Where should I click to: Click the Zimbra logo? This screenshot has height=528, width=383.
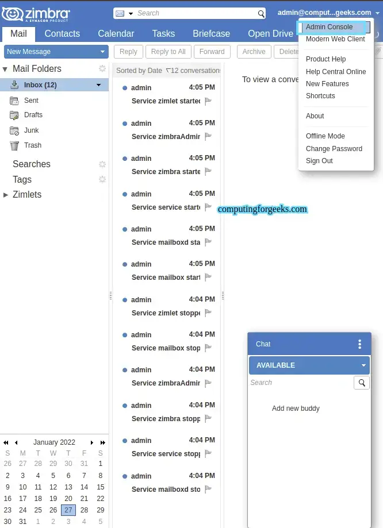tap(36, 14)
